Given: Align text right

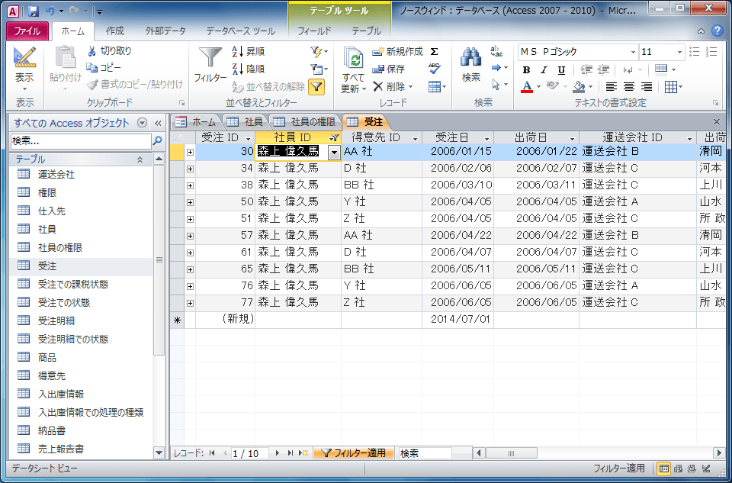Looking at the screenshot, I should (647, 86).
